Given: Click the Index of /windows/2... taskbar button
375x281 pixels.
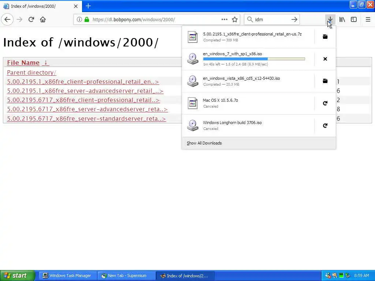Looking at the screenshot, I should (x=185, y=276).
